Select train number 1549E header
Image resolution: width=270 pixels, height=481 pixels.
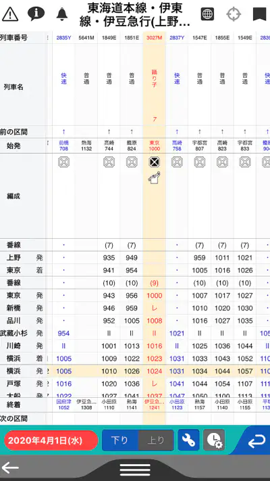tap(245, 38)
